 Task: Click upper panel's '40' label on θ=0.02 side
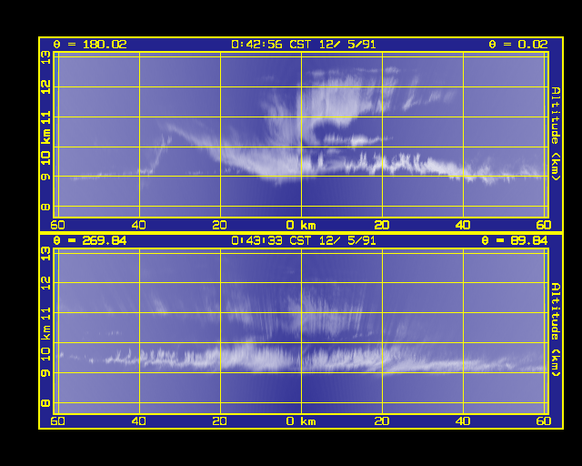(x=463, y=225)
